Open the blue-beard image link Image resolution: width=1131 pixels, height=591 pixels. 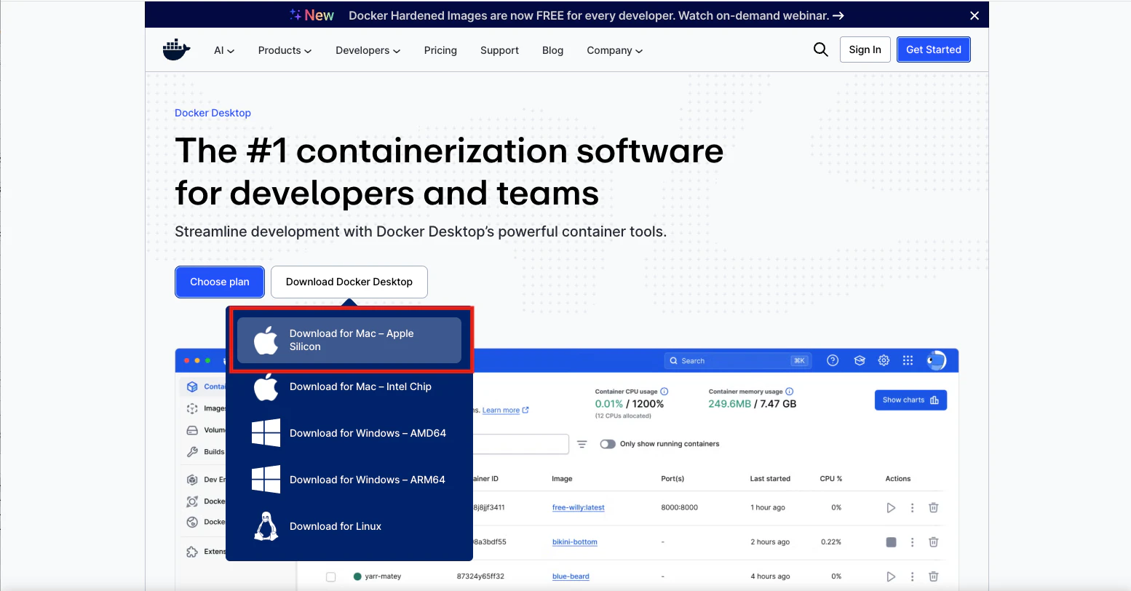tap(571, 576)
